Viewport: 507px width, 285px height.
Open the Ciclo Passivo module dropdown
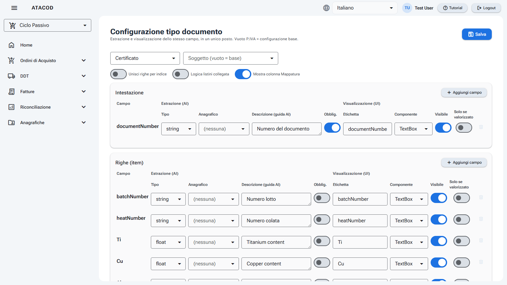48,25
